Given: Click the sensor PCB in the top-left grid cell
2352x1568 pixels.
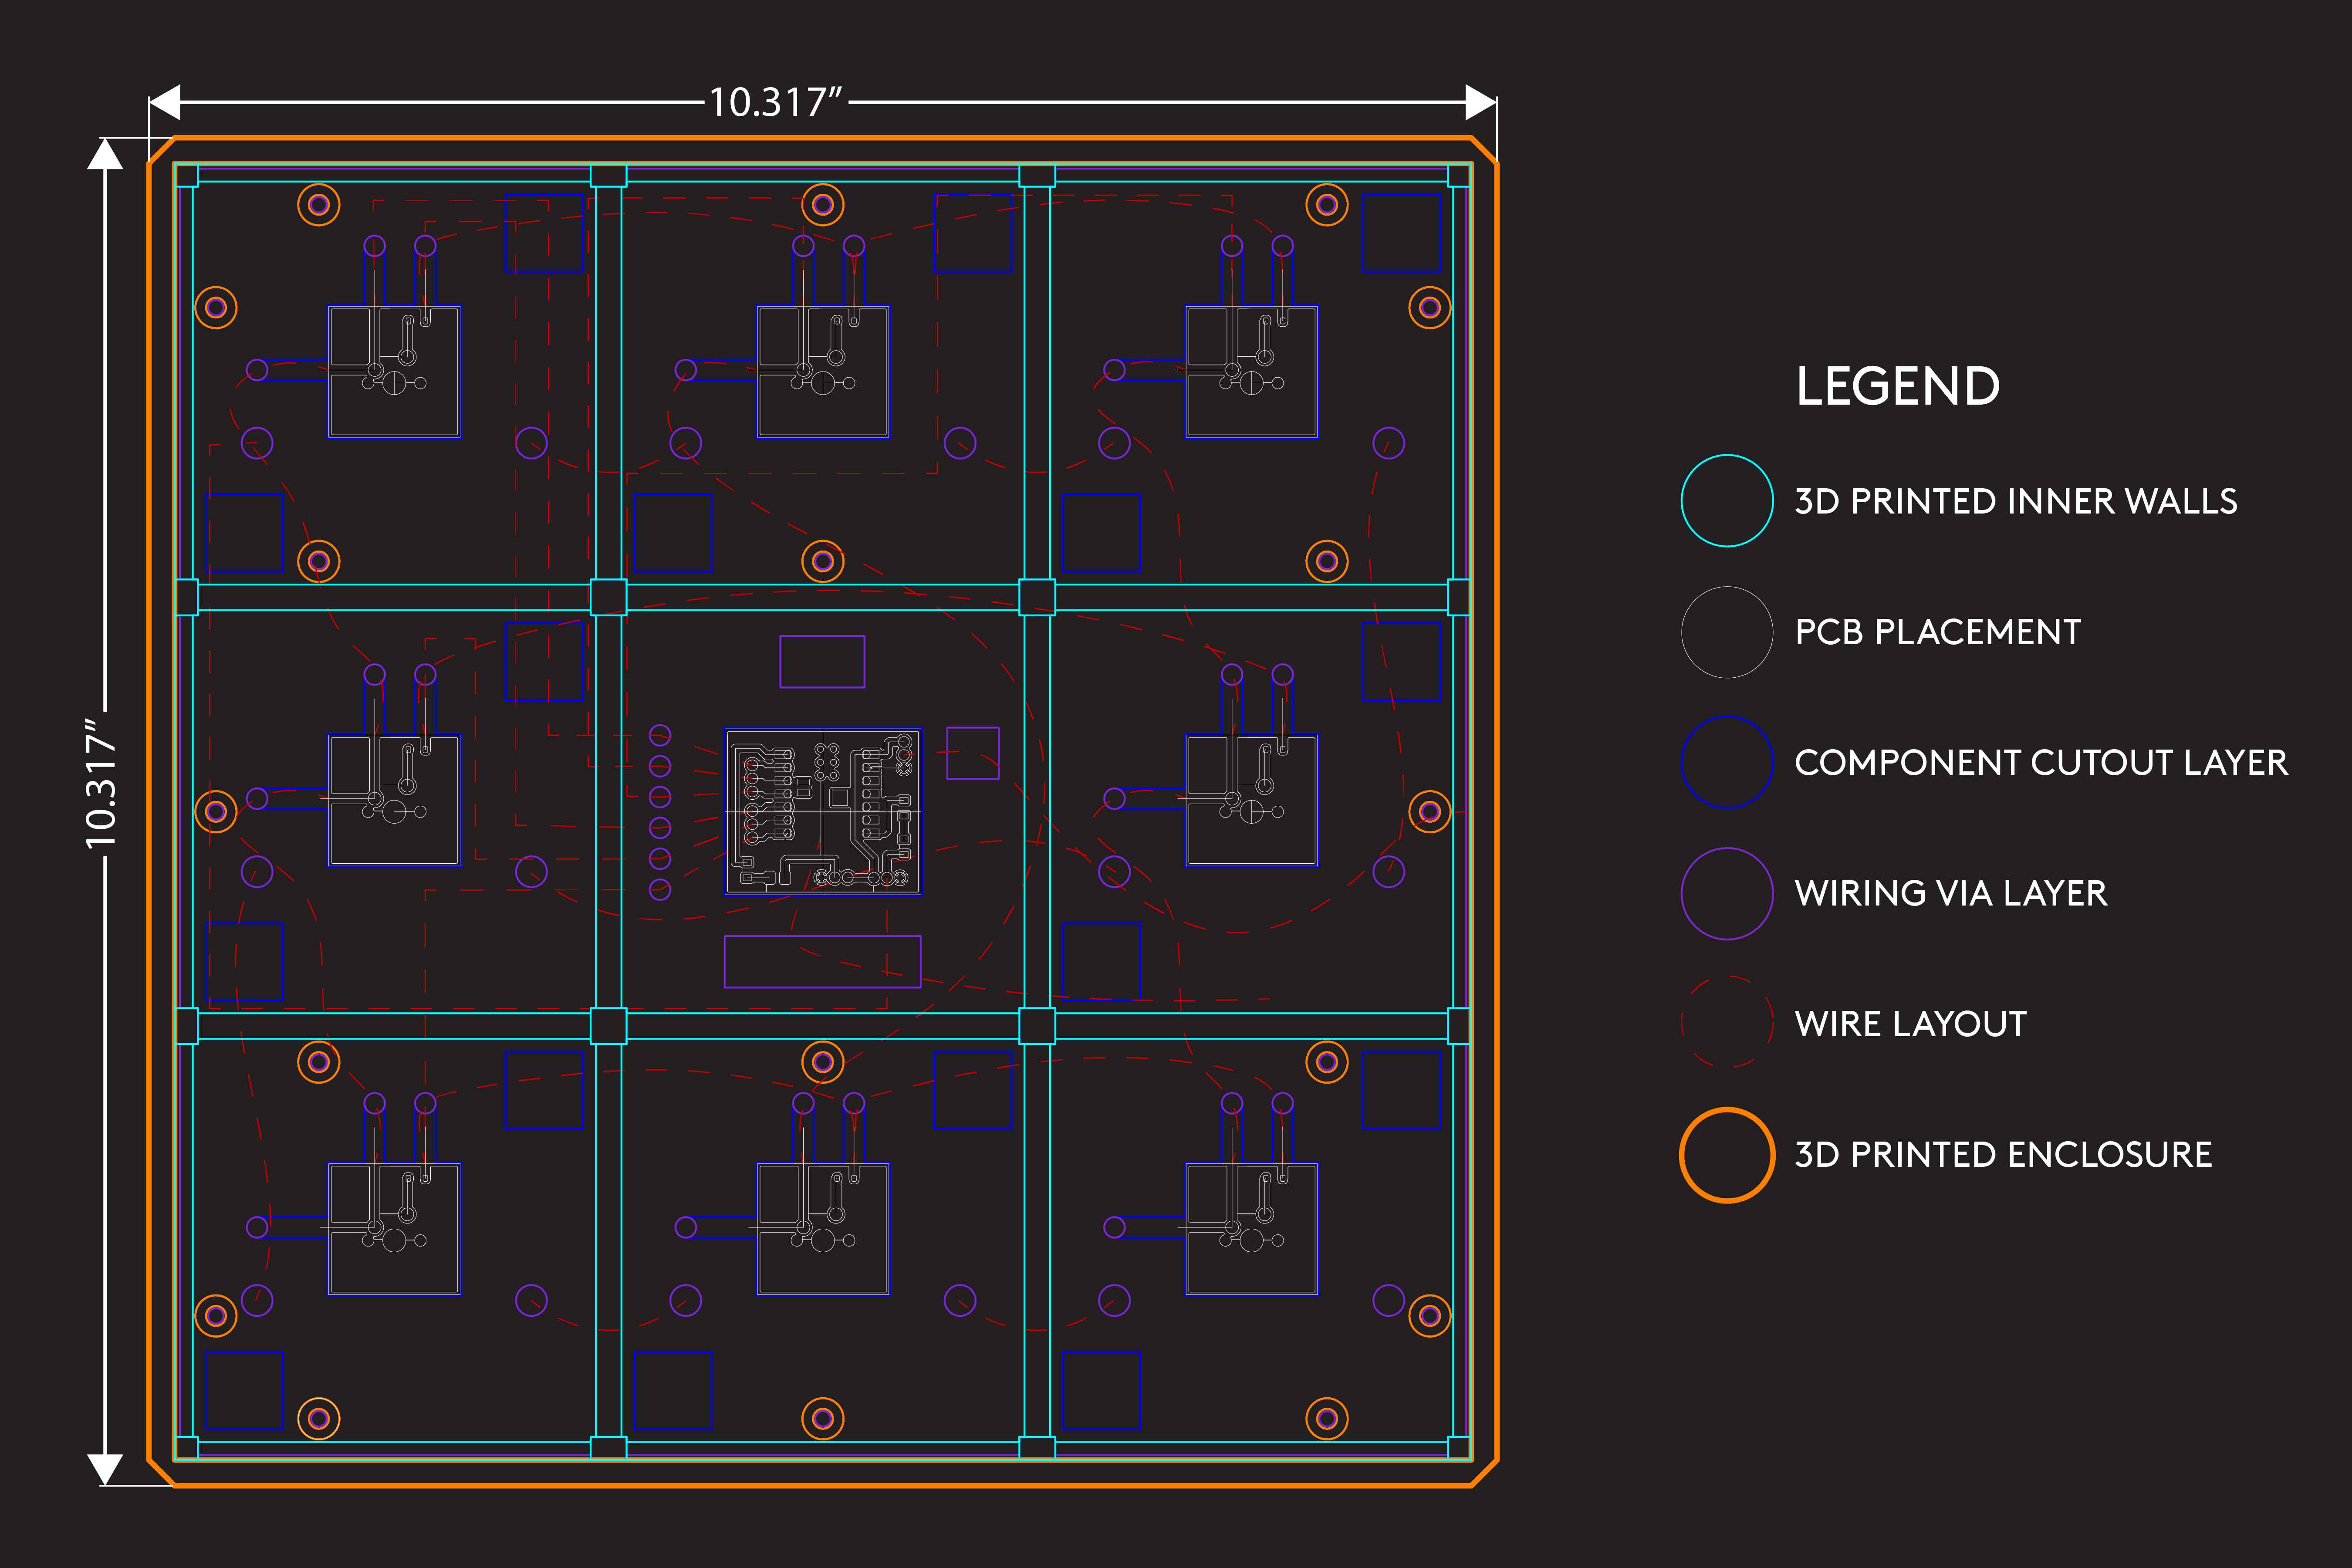Looking at the screenshot, I should (x=394, y=372).
